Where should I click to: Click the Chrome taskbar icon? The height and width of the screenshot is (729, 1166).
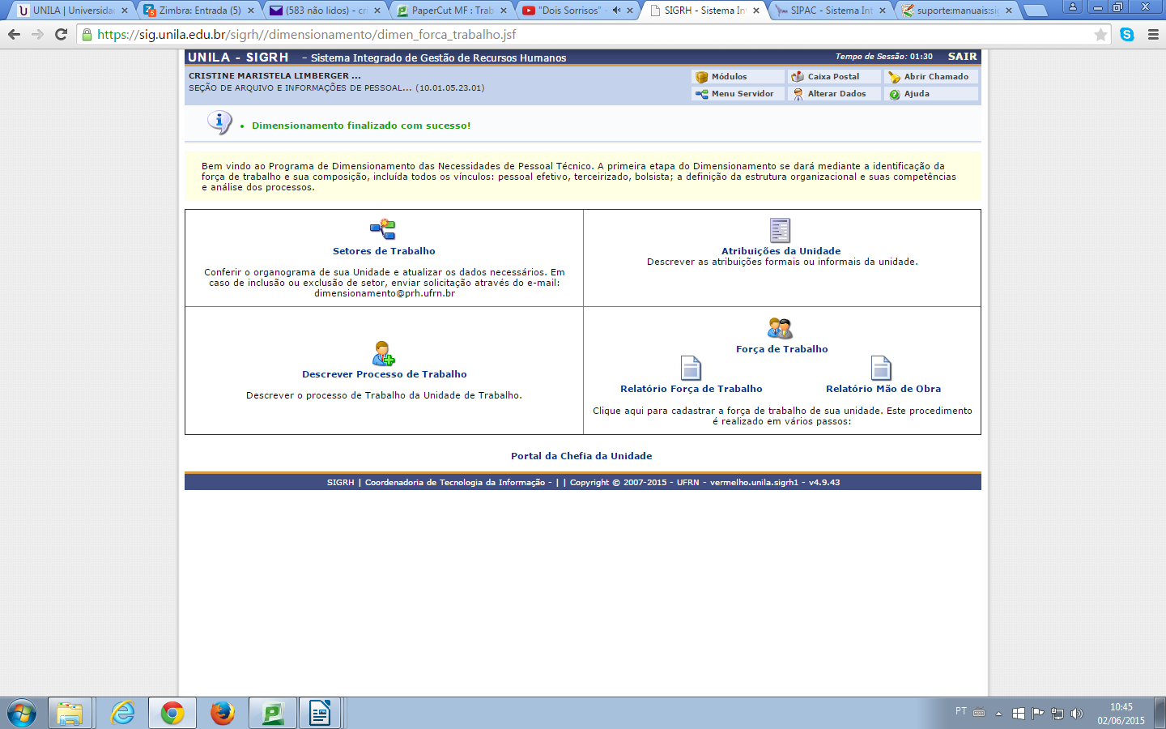[x=172, y=714]
